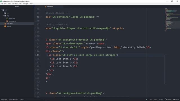Screen dimensions: 180x101
Task: Click the index.html file icon in tree
Action: point(5,24)
